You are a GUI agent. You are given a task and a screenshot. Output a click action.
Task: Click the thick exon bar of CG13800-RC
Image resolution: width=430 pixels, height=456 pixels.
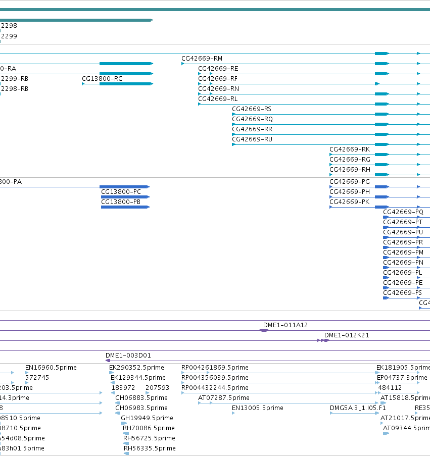pos(126,84)
